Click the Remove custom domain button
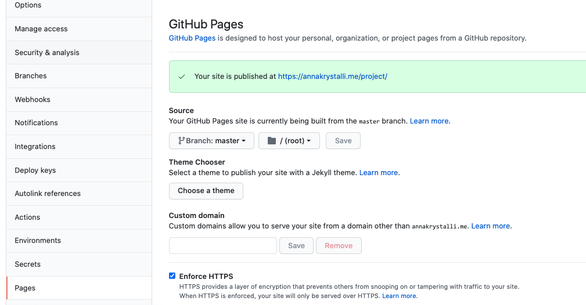586x305 pixels. click(339, 246)
